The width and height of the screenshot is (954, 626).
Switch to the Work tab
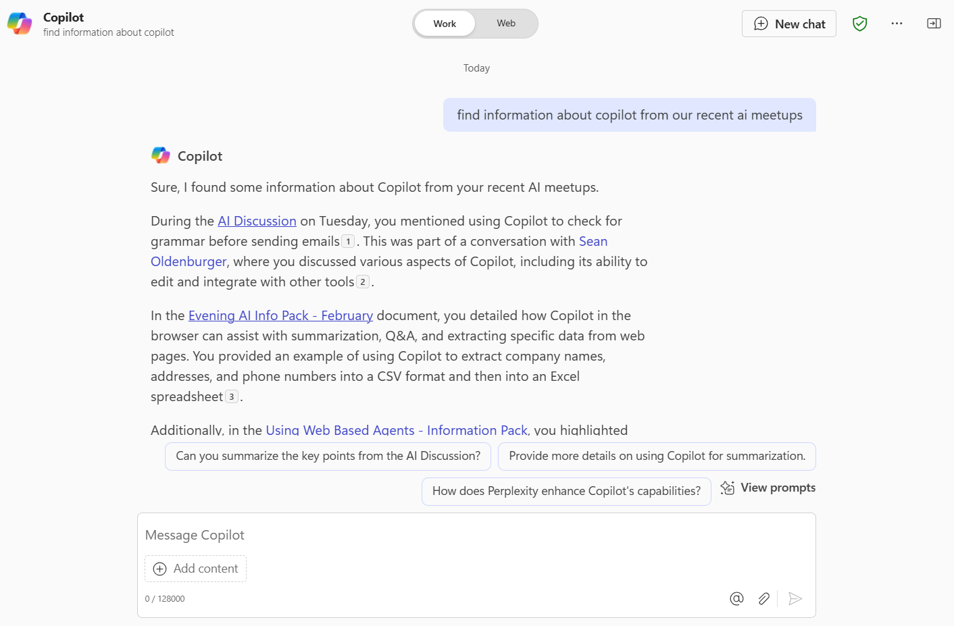tap(445, 24)
